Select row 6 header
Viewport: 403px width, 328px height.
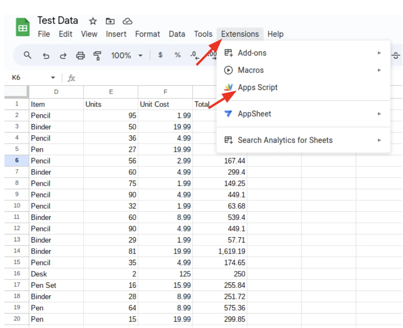coord(17,161)
